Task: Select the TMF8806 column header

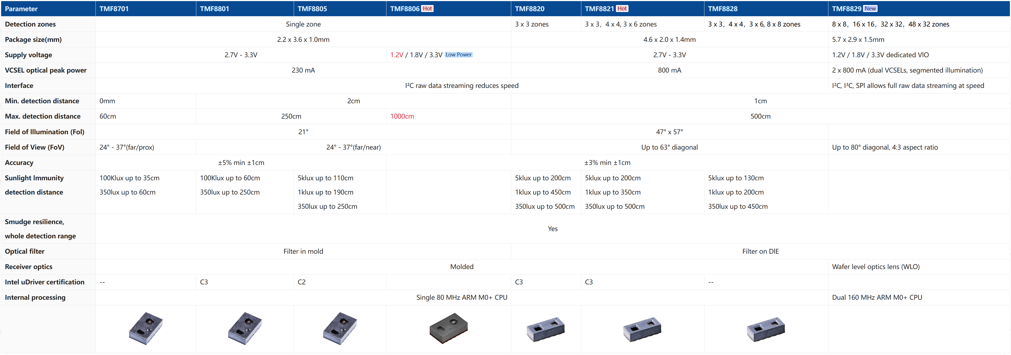Action: click(x=449, y=9)
